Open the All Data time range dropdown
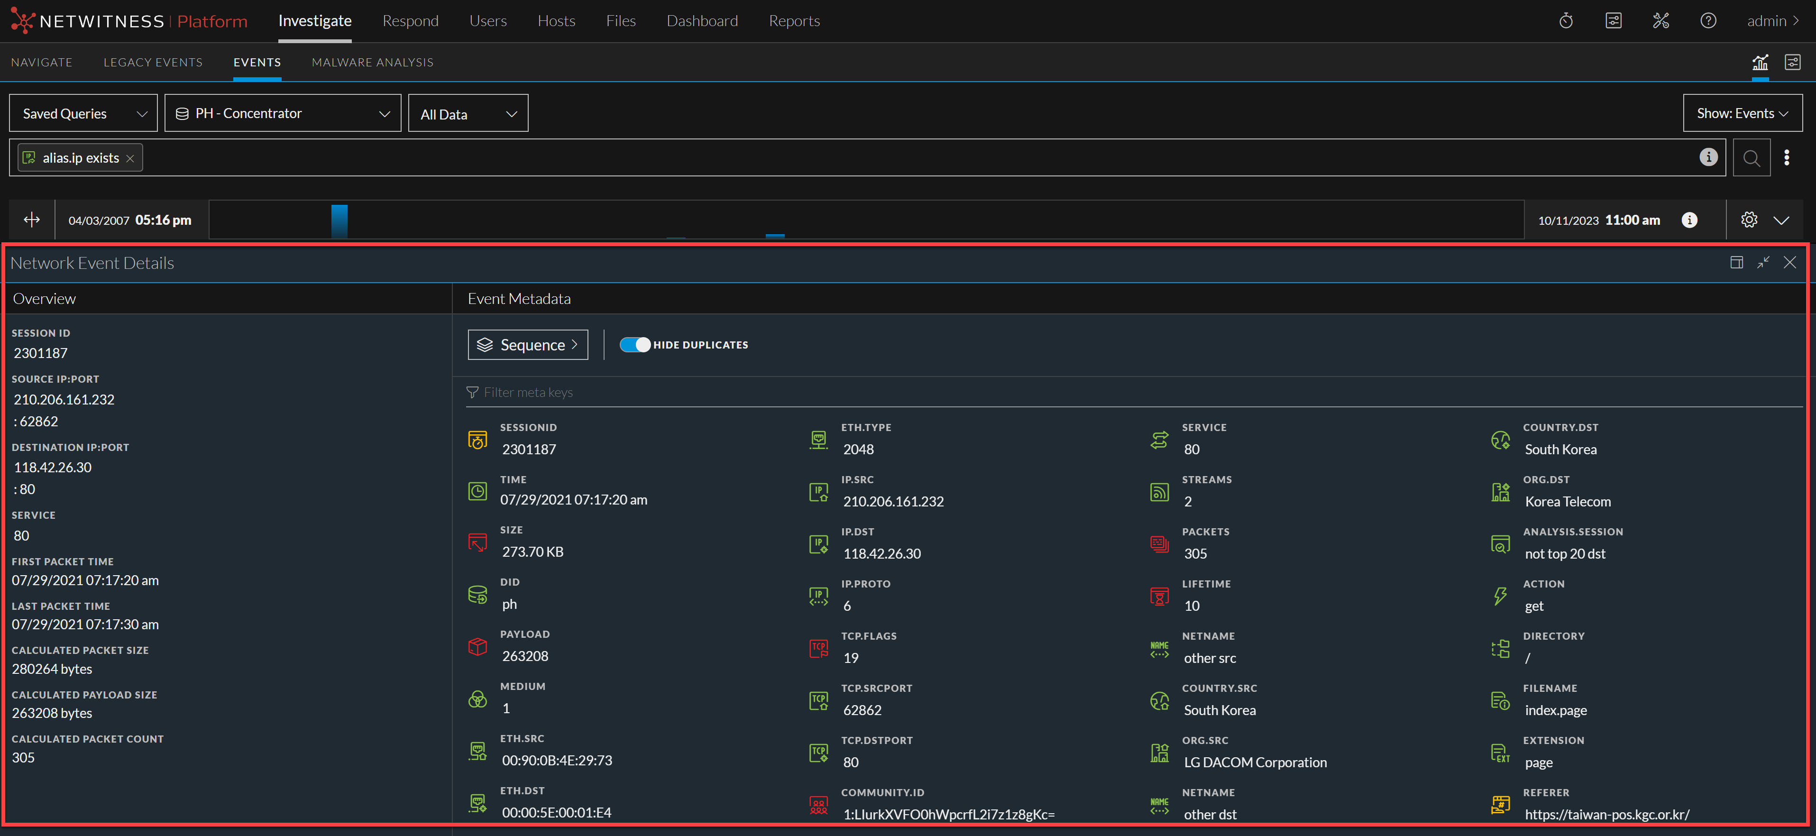The height and width of the screenshot is (836, 1816). tap(468, 114)
